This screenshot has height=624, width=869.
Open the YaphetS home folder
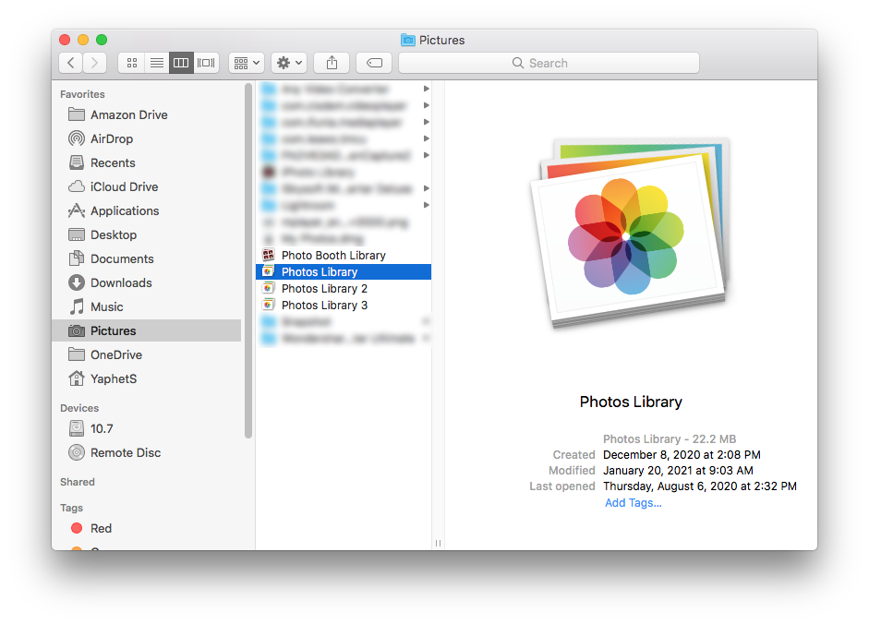coord(147,378)
